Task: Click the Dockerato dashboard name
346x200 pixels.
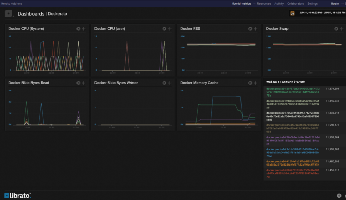Action: click(x=57, y=14)
